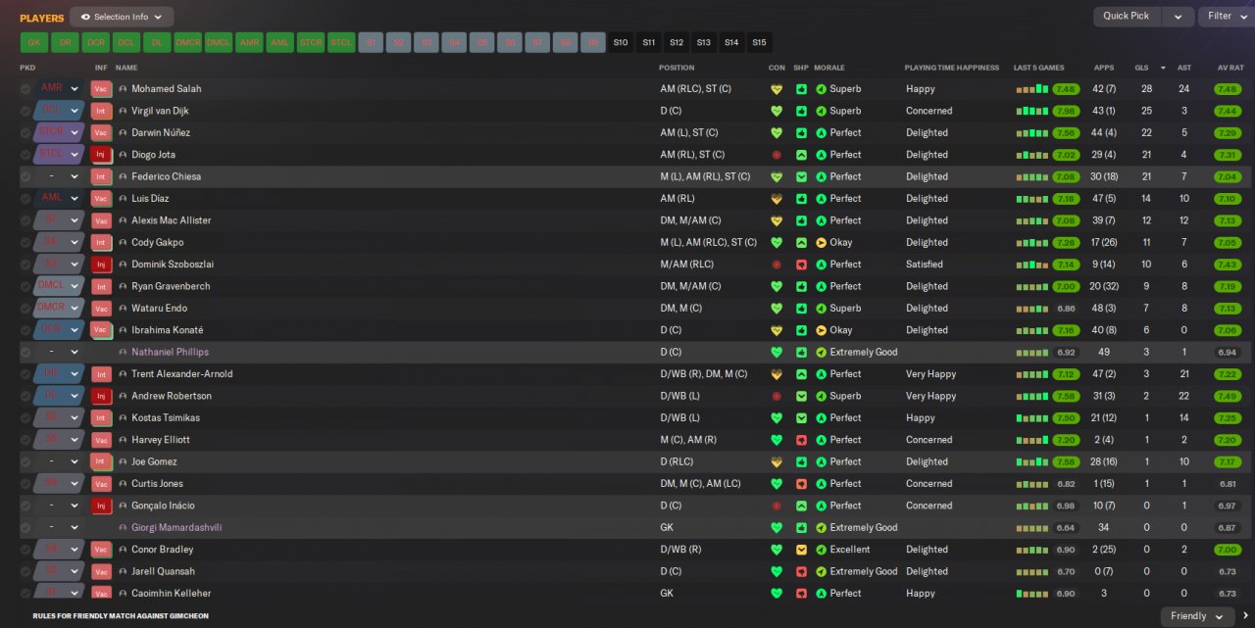Click the condition heart icon for Harvey Elliott

pyautogui.click(x=777, y=440)
